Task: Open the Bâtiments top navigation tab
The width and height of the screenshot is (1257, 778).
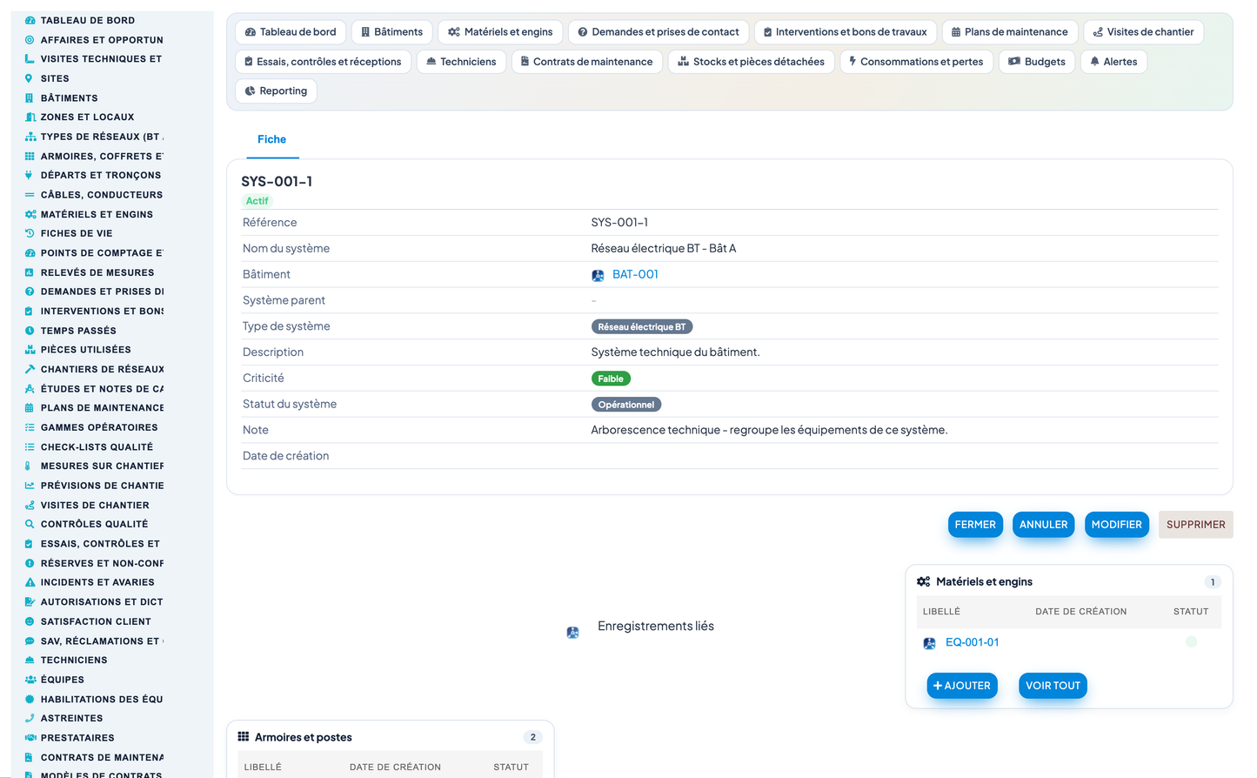Action: pos(391,32)
